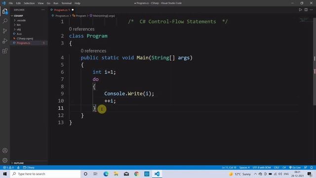Viewport: 316px width, 178px height.
Task: Click the Ln 11, Col 10 status item
Action: pos(229,168)
